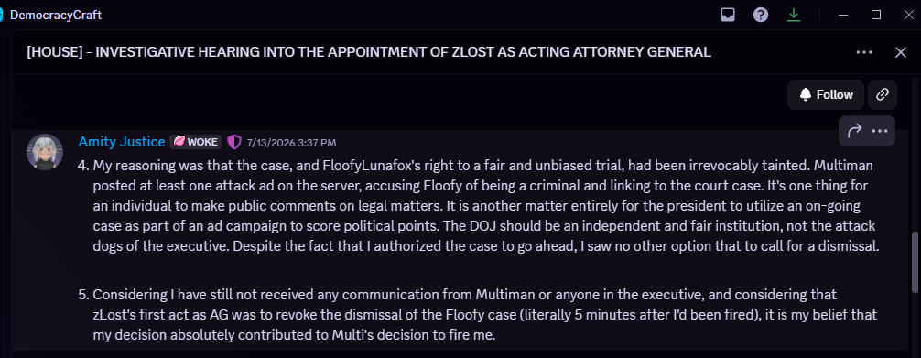Click the purple shield badge icon
Screen dimensions: 921x358
(x=234, y=142)
